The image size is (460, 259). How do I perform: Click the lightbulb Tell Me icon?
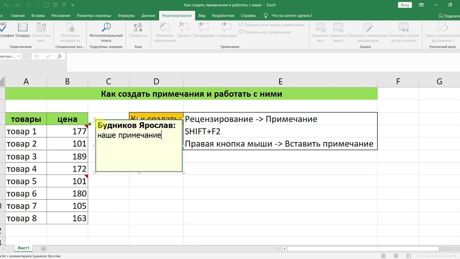click(266, 16)
